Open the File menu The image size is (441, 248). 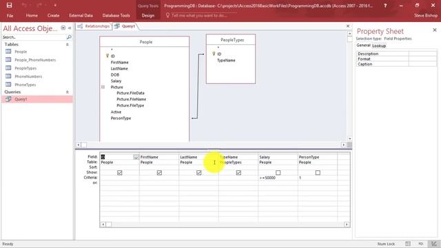(x=10, y=15)
